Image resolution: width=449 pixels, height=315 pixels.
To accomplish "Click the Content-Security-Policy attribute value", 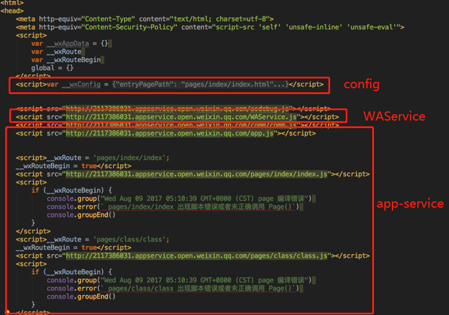I will (130, 27).
